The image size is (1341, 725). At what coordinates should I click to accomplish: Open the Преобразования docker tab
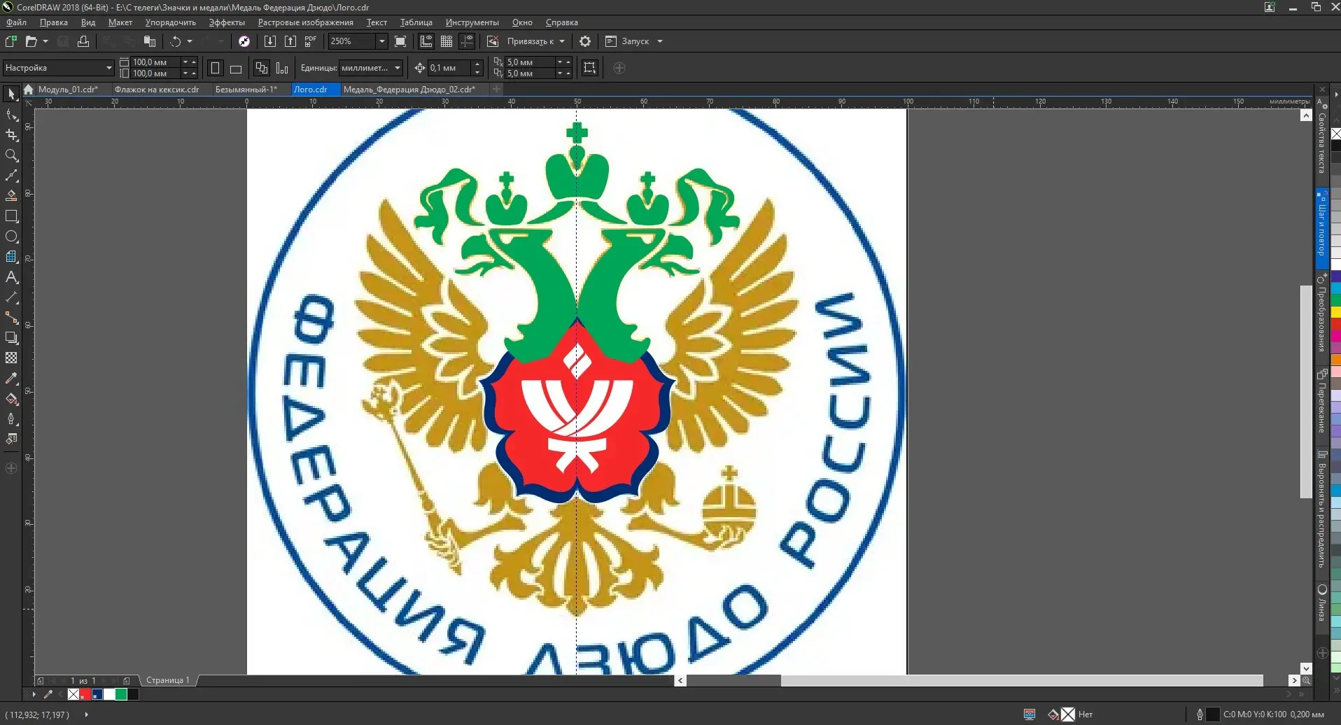coord(1321,313)
